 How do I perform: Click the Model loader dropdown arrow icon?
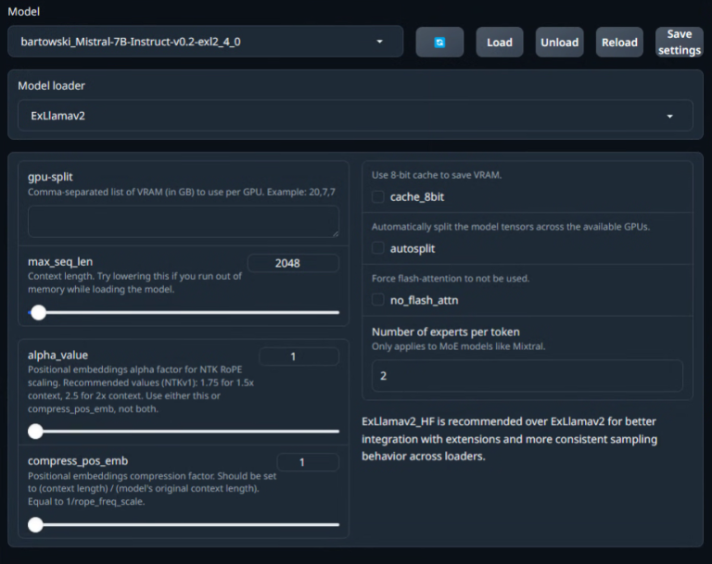click(x=669, y=116)
